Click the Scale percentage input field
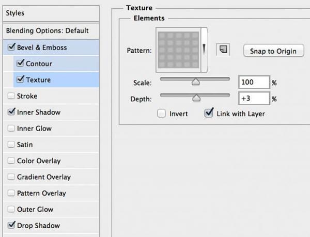The height and width of the screenshot is (237, 310). tap(254, 82)
